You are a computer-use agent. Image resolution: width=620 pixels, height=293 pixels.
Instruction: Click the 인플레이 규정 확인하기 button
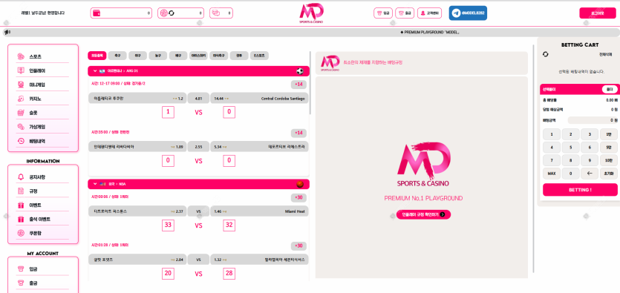[x=423, y=214]
